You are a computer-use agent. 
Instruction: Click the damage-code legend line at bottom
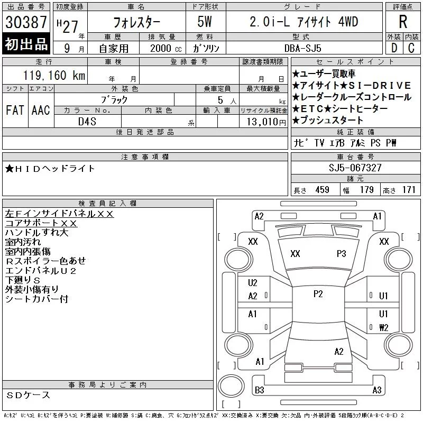click(x=204, y=416)
